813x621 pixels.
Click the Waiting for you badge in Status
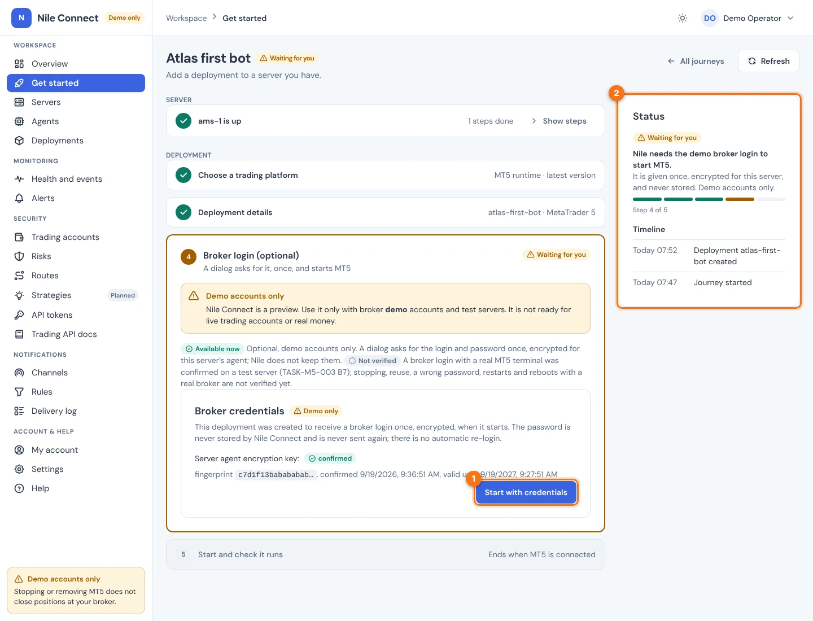click(x=667, y=138)
